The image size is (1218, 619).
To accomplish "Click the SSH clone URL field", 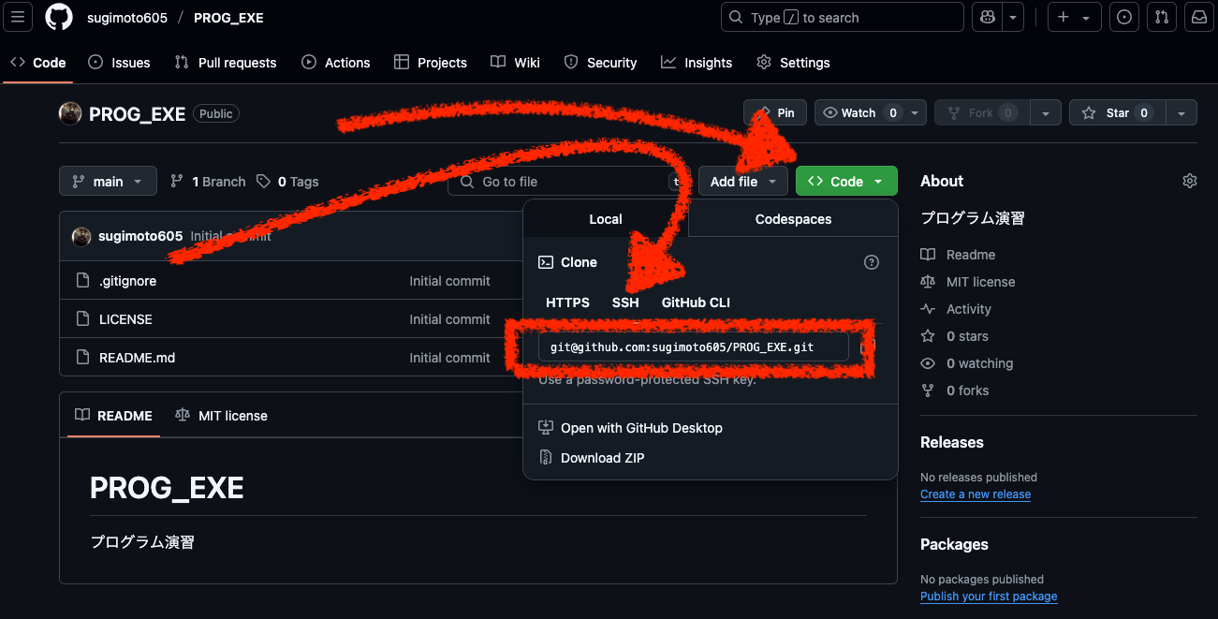I will pos(694,346).
